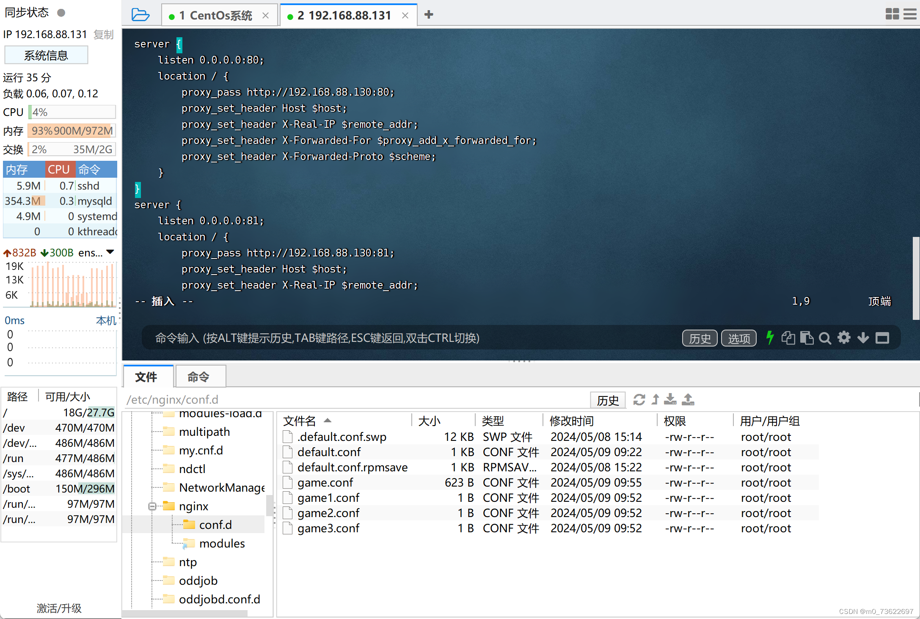Open the folder icon in the tab bar
Image resolution: width=920 pixels, height=619 pixels.
tap(140, 15)
